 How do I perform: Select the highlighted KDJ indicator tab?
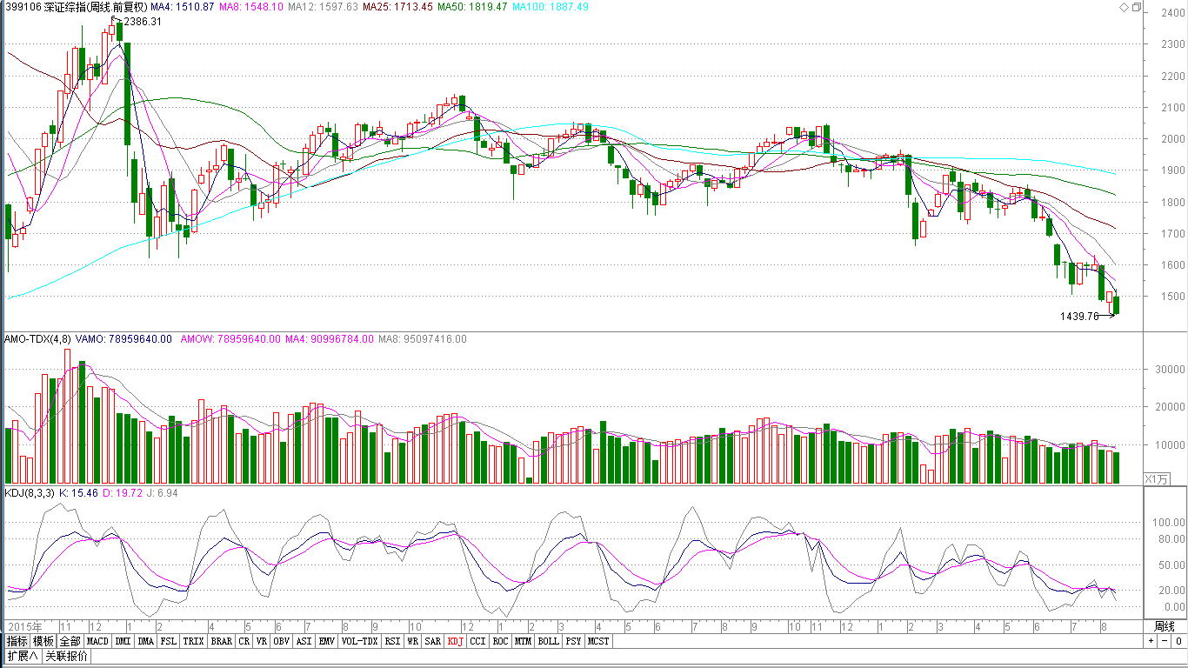click(x=455, y=641)
